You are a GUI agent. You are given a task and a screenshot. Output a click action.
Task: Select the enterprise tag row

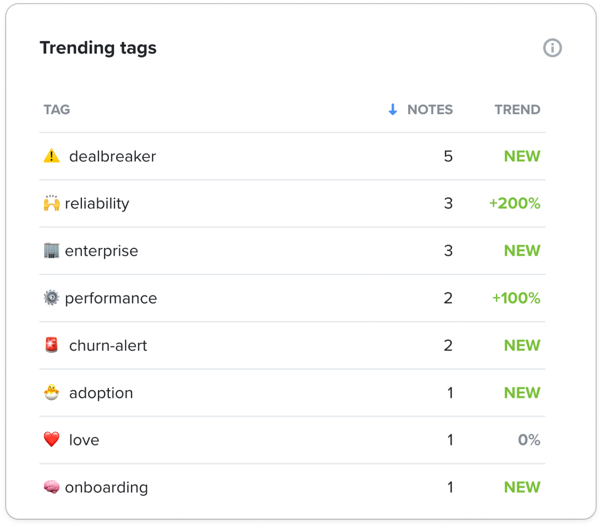[292, 251]
